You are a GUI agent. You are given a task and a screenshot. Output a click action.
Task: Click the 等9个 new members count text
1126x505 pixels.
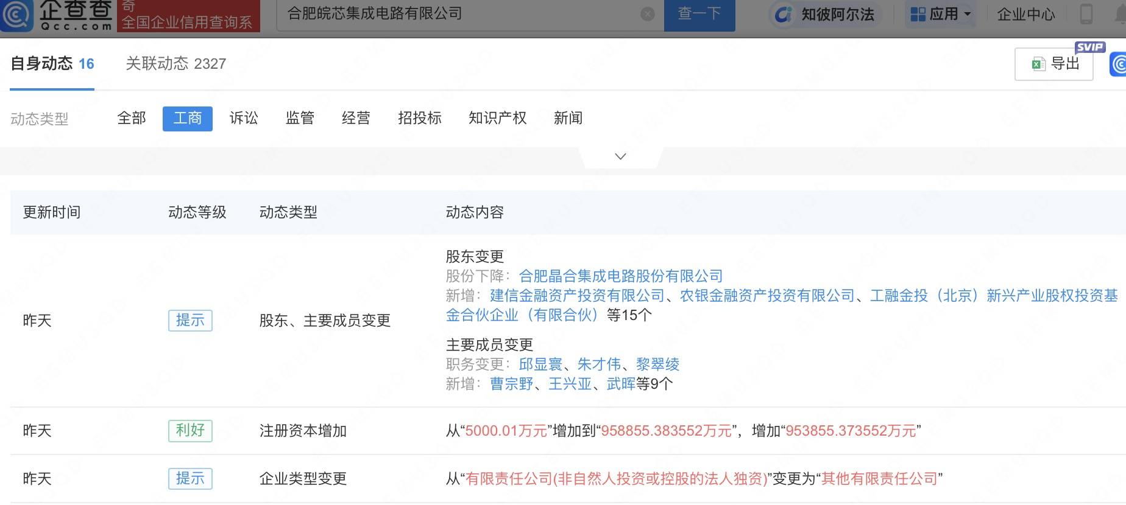654,384
